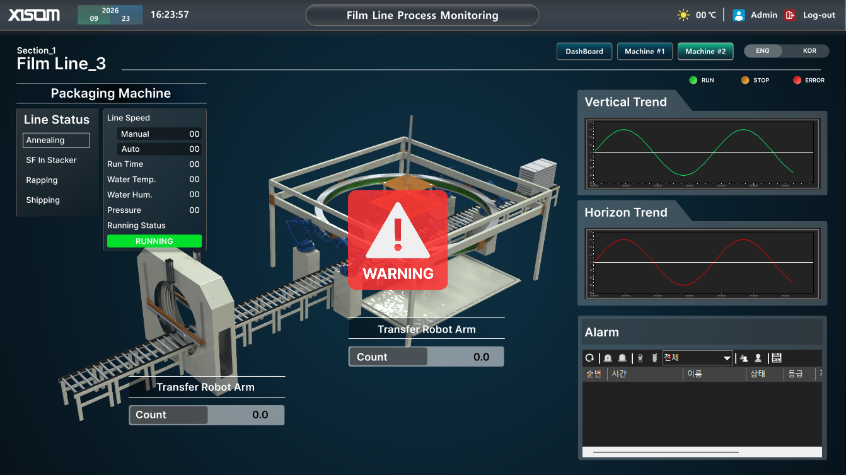The height and width of the screenshot is (475, 846).
Task: Open the Machine #1 tab
Action: coord(645,51)
